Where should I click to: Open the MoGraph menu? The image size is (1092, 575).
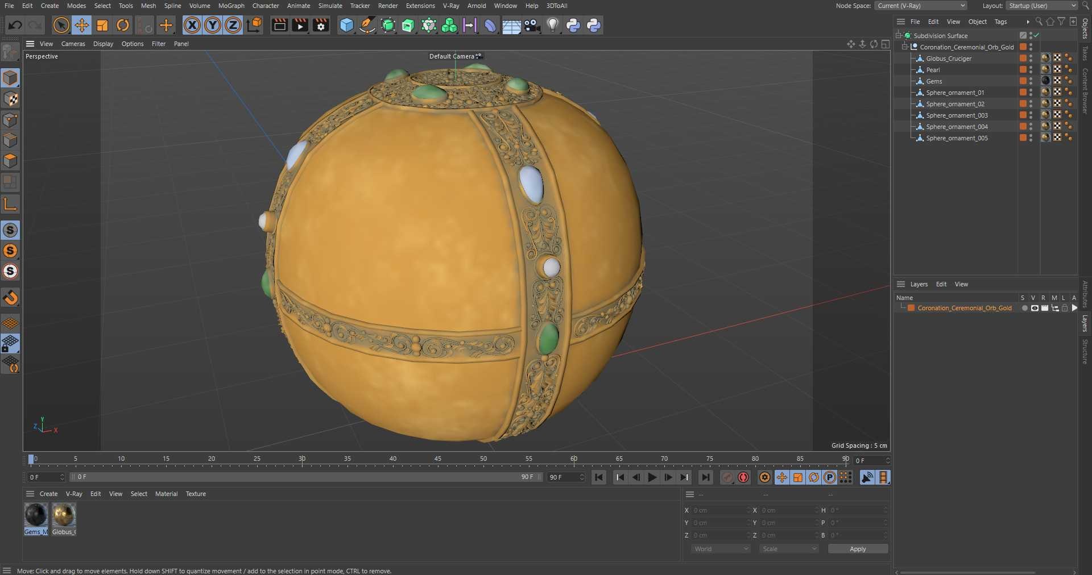tap(231, 6)
